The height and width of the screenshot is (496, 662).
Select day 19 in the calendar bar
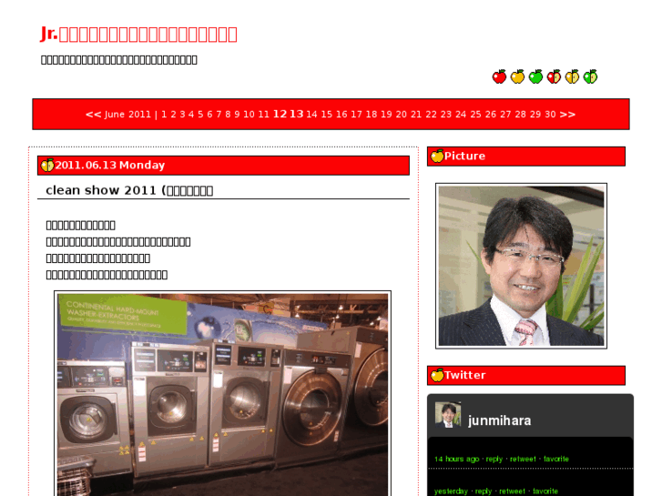coord(386,115)
